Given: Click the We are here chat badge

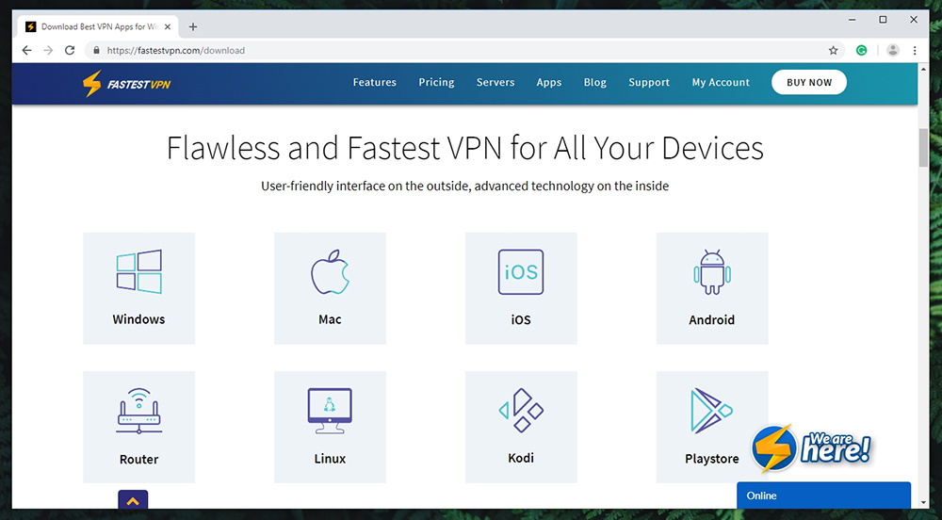Looking at the screenshot, I should click(x=811, y=448).
